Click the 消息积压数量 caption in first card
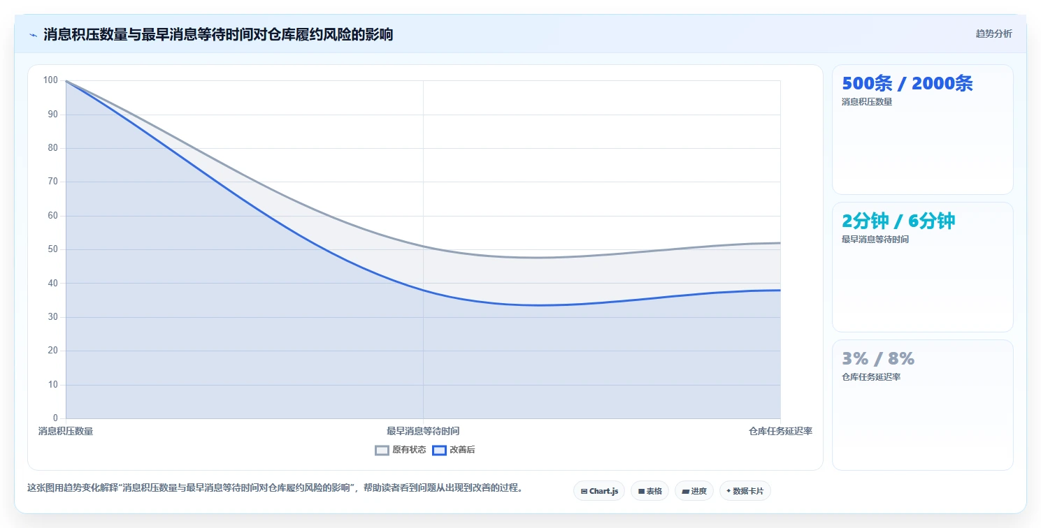 coord(867,102)
